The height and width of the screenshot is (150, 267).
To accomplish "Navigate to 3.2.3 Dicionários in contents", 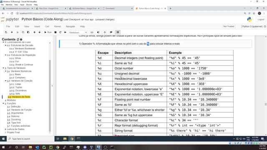I will [18, 90].
